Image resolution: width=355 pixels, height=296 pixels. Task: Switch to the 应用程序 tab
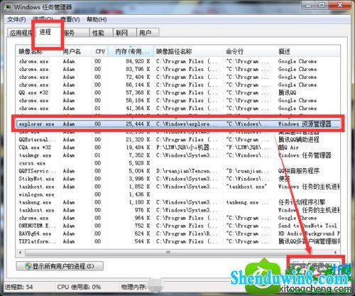[x=21, y=33]
